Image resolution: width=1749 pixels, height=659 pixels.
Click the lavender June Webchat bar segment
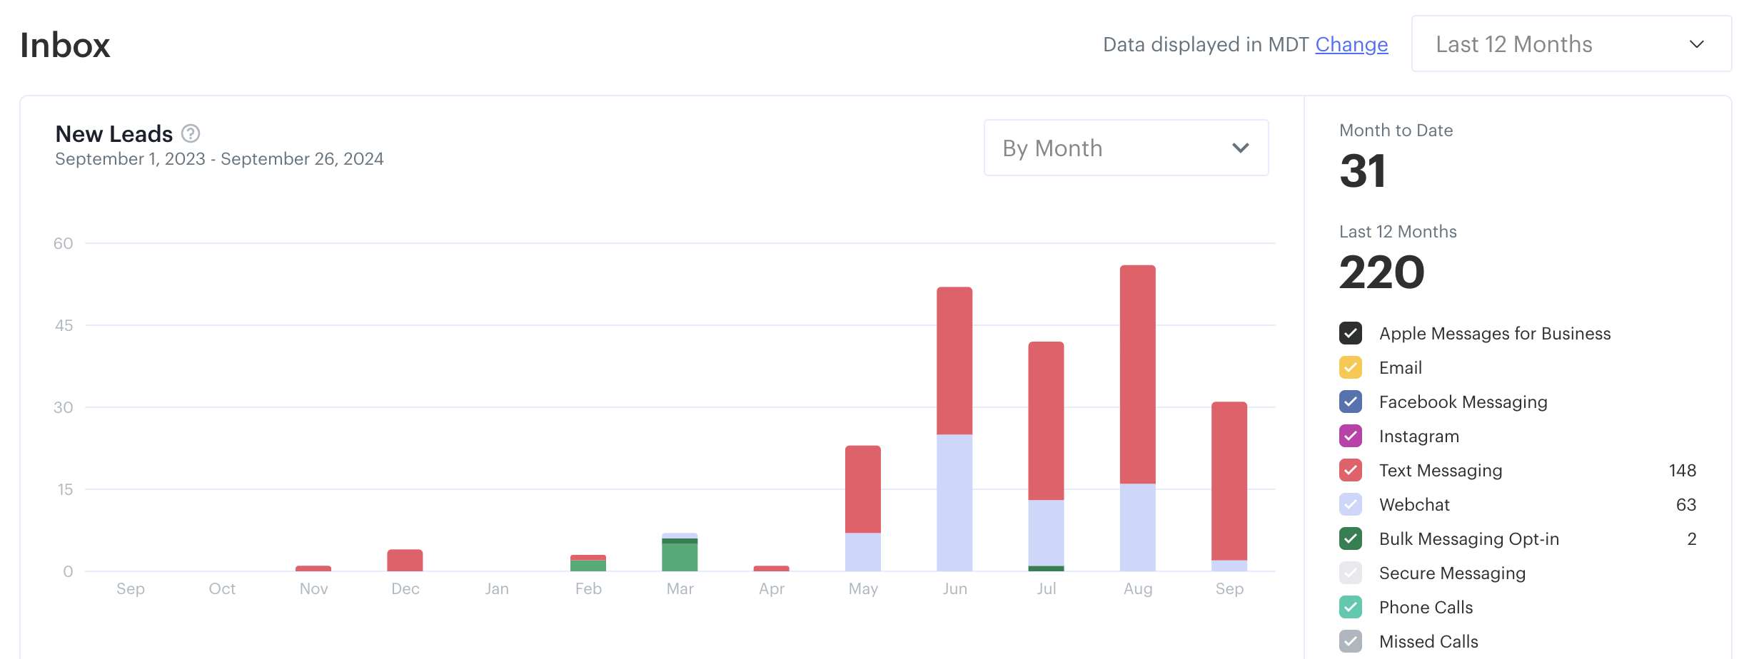954,502
